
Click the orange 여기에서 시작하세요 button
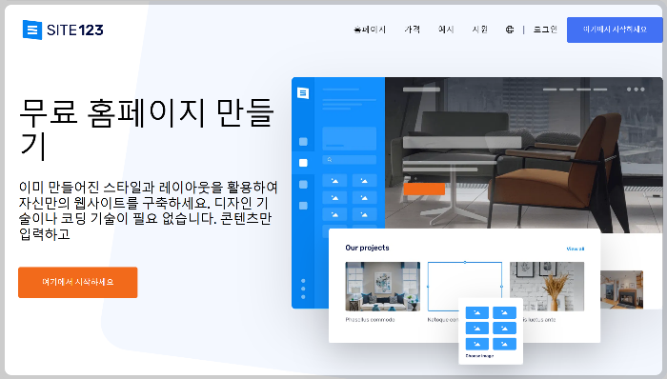(78, 282)
